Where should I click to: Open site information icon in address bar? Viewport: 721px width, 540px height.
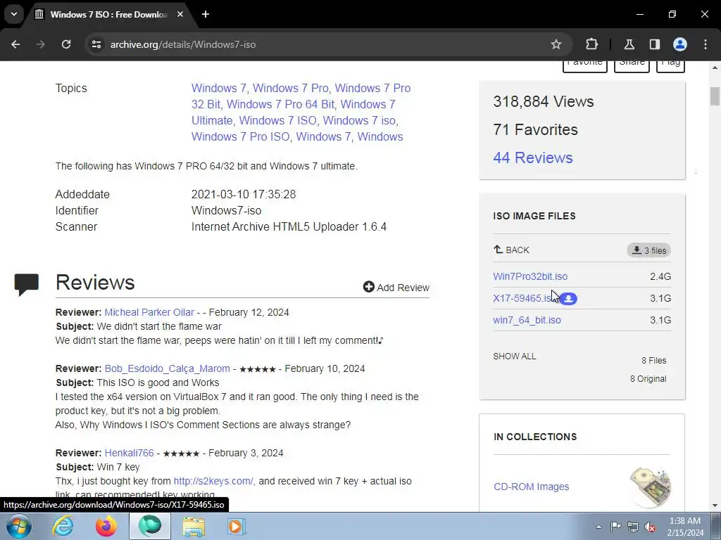(96, 44)
